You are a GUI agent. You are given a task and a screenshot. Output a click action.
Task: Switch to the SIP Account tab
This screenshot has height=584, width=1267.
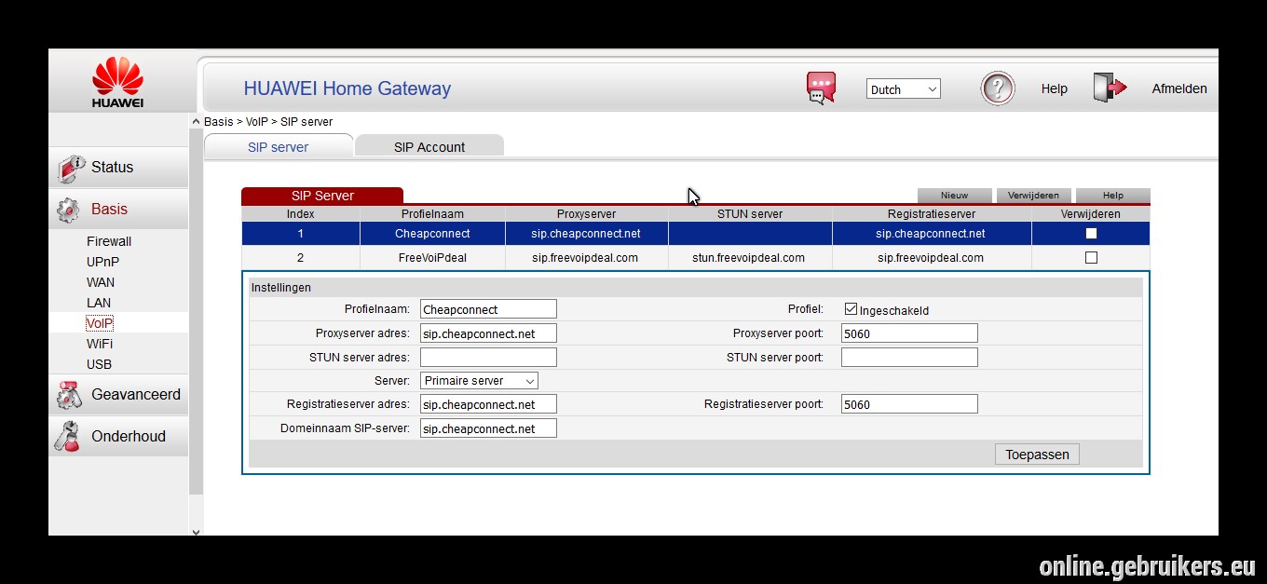(429, 146)
